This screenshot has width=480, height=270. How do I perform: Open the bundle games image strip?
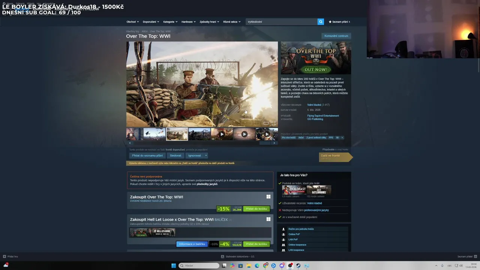pos(152,232)
